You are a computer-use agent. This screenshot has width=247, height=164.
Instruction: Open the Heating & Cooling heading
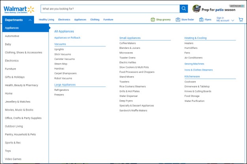[195, 38]
